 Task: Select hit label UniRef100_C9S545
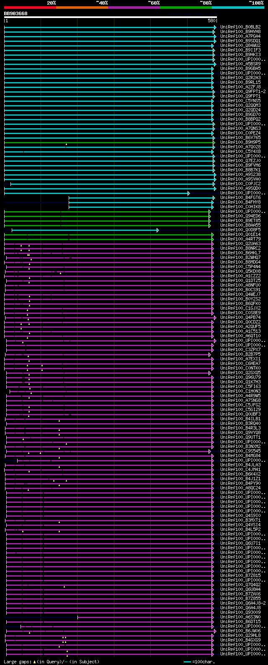[240, 451]
